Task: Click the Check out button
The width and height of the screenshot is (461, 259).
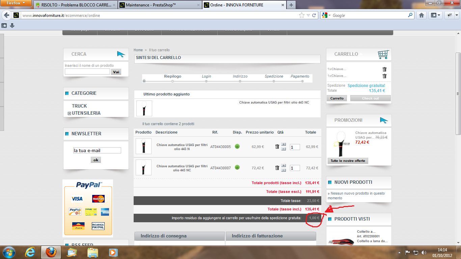Action: click(370, 98)
